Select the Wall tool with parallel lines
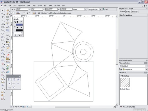148x111 pixels. point(8,17)
